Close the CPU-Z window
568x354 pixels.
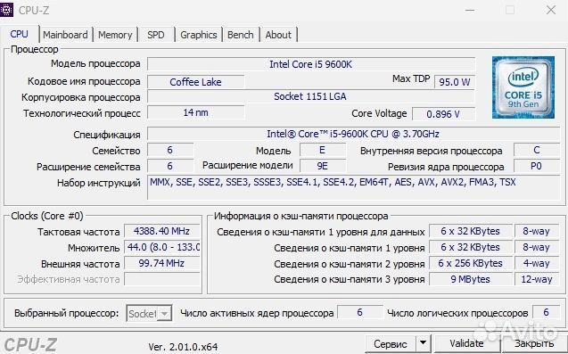click(551, 10)
